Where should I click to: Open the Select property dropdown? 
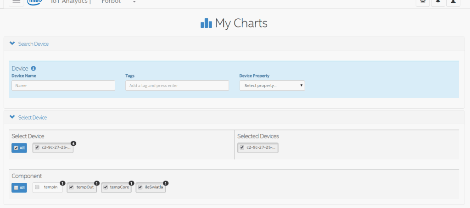272,86
